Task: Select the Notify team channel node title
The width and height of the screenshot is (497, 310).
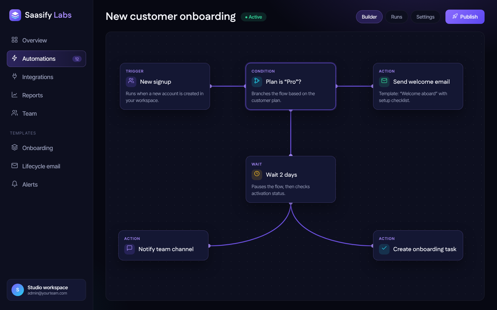Action: pyautogui.click(x=166, y=249)
